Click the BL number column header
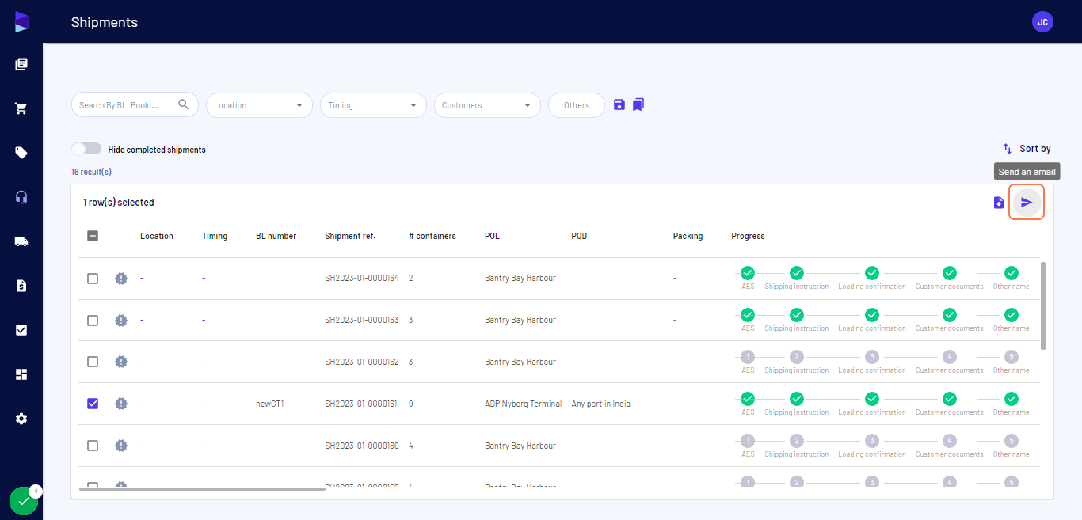The image size is (1082, 520). 276,236
